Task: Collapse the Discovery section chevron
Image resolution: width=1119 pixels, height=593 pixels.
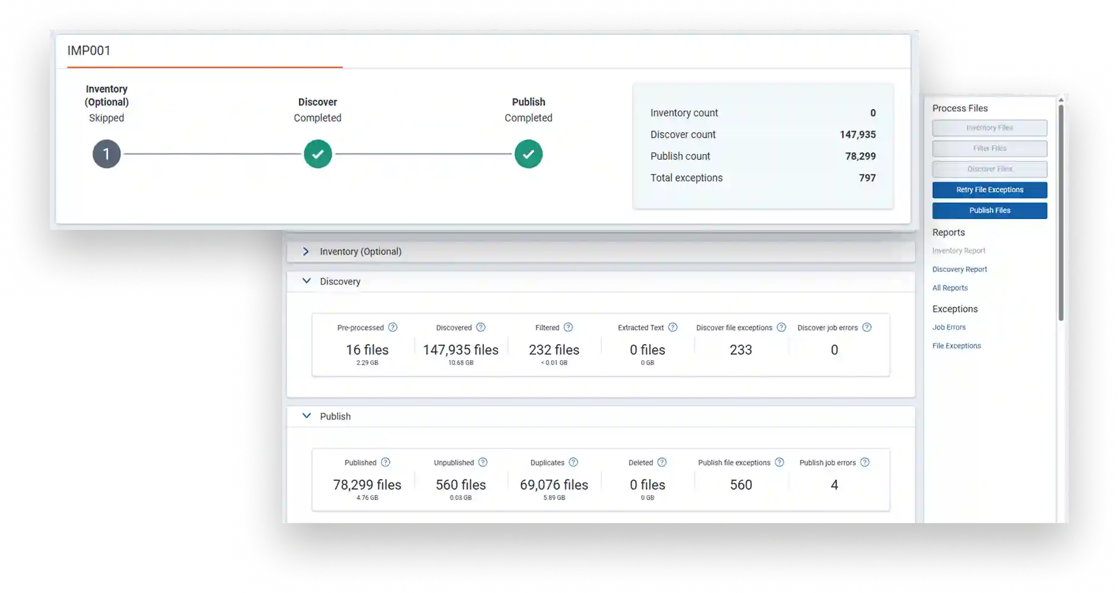Action: (307, 281)
